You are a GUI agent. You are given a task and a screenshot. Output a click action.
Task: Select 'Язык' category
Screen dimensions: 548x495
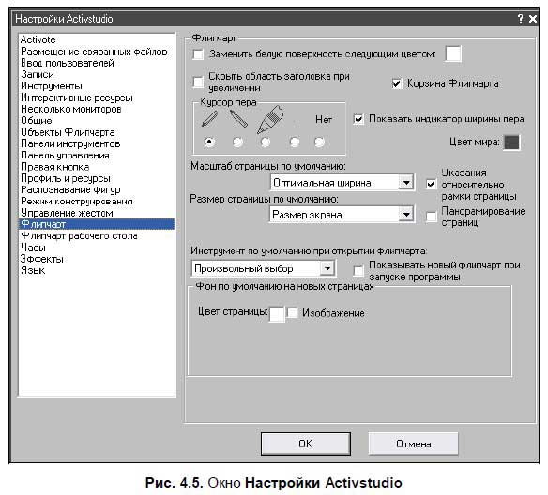(x=33, y=271)
